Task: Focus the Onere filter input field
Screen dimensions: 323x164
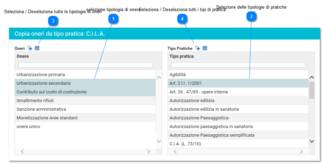Action: pyautogui.click(x=85, y=65)
